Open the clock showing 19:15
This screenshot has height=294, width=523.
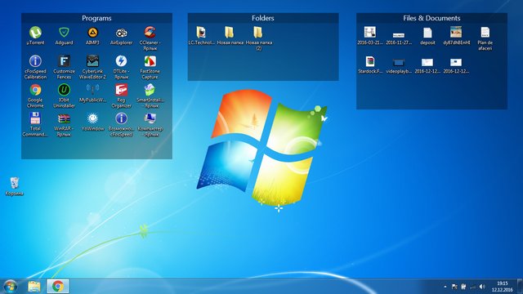point(503,287)
